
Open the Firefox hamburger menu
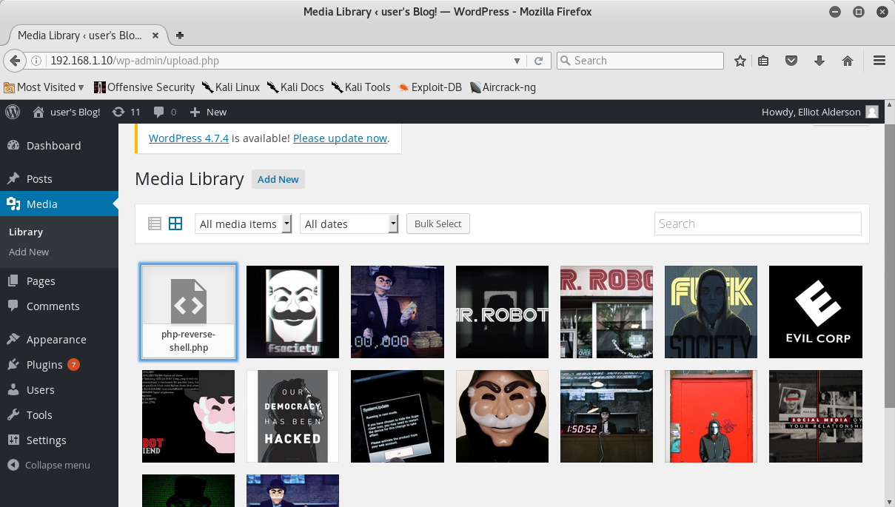[x=879, y=61]
